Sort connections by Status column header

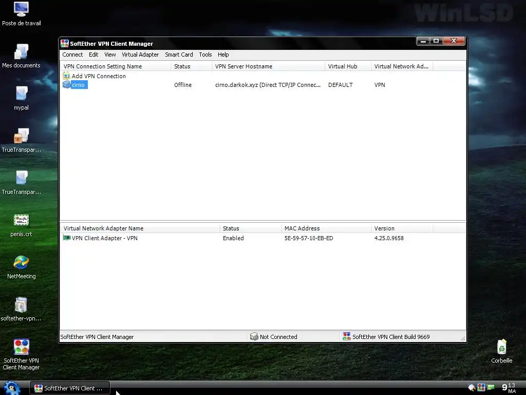click(192, 66)
